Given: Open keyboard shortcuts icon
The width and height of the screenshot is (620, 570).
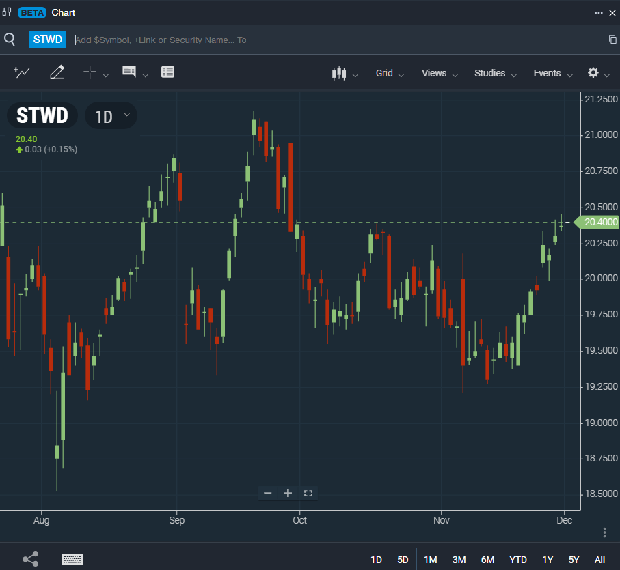Looking at the screenshot, I should tap(72, 559).
